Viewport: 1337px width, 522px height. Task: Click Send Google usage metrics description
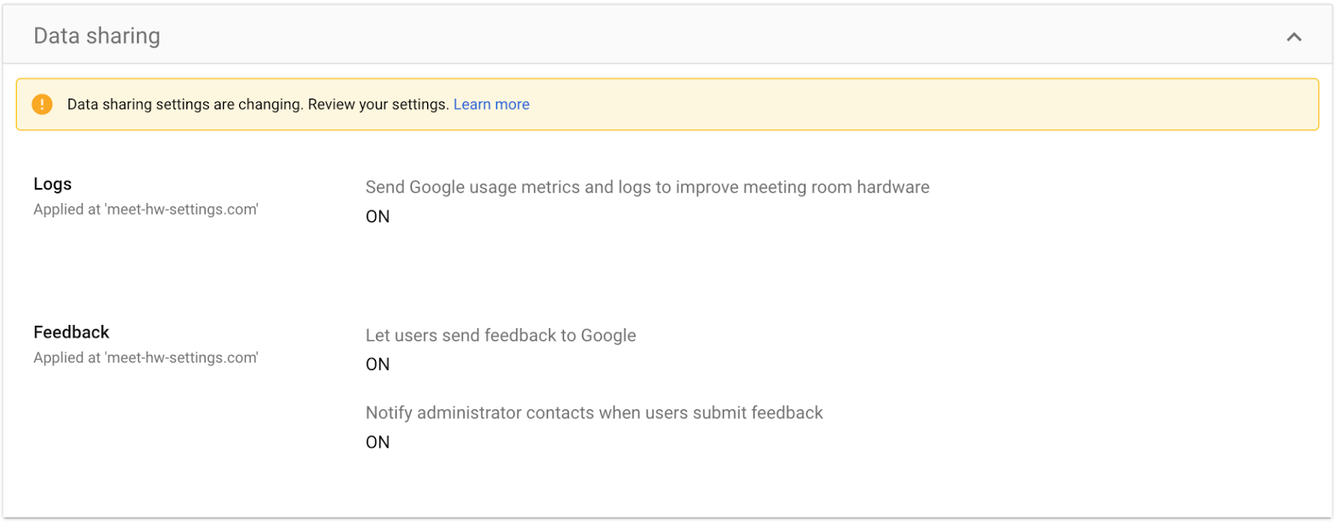[648, 187]
